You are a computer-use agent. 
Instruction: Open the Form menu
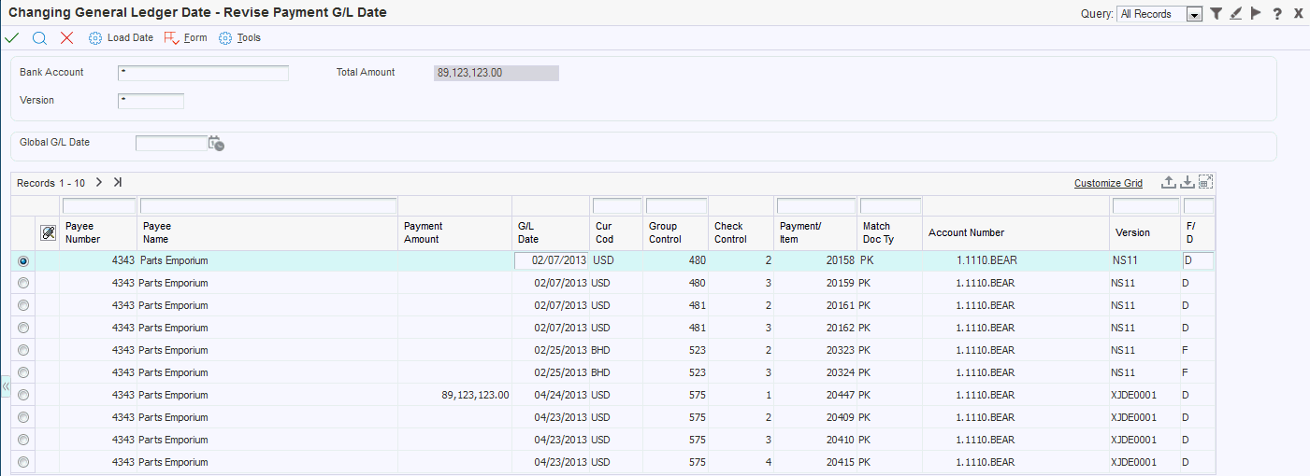(186, 38)
